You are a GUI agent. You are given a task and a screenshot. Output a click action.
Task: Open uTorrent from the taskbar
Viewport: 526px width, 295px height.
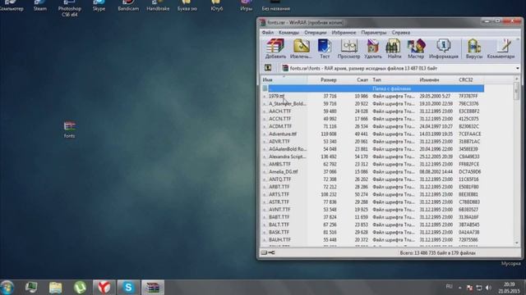click(80, 288)
